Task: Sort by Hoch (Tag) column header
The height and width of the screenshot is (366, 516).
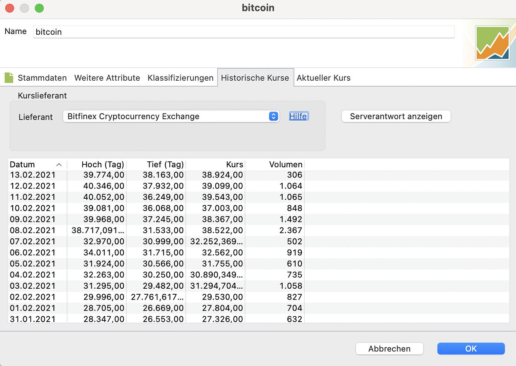Action: point(97,164)
